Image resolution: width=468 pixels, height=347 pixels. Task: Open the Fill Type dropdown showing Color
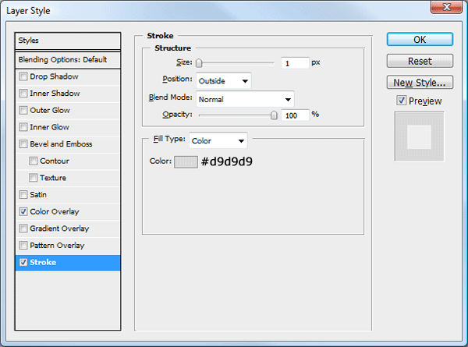pyautogui.click(x=218, y=140)
